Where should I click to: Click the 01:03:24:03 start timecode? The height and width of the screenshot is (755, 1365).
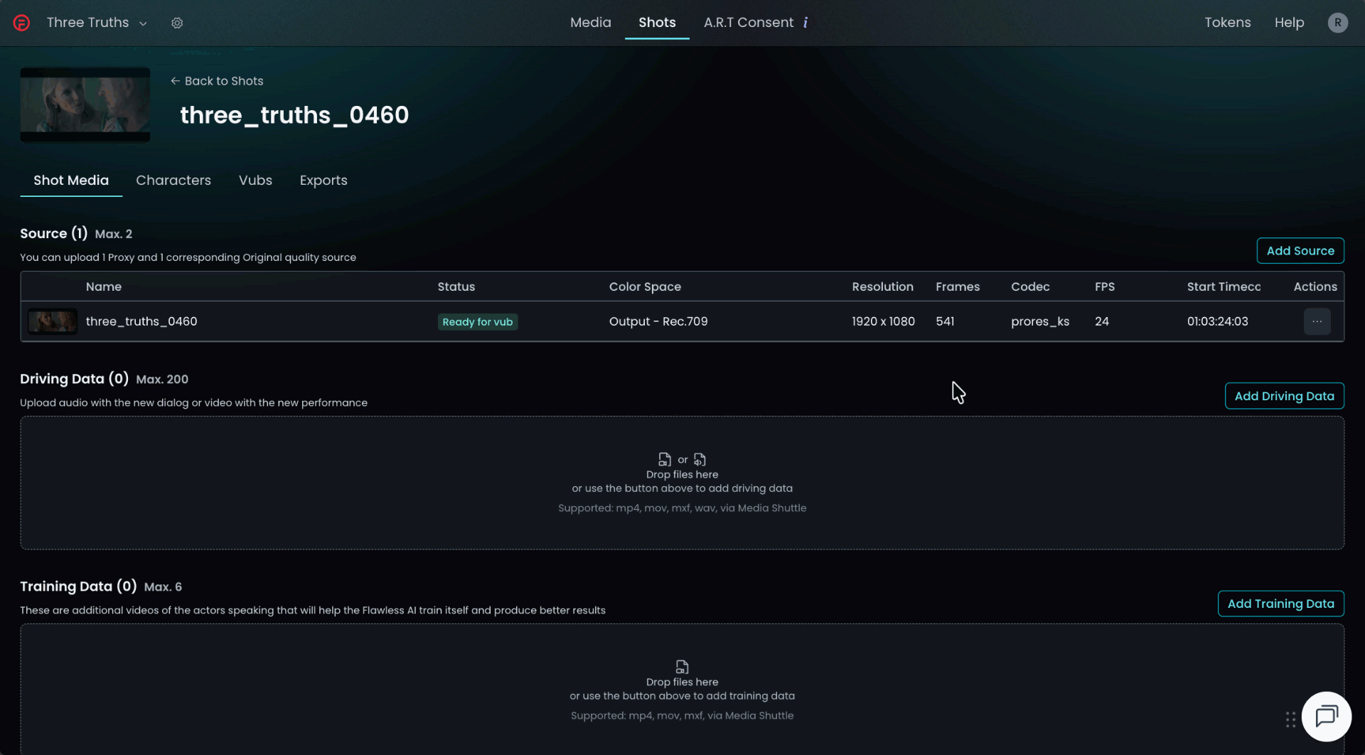point(1217,321)
